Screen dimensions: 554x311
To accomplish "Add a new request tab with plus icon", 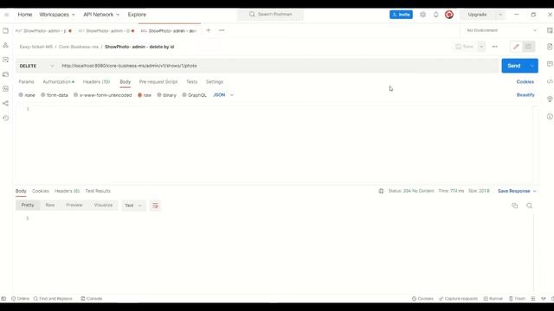I will click(x=208, y=30).
